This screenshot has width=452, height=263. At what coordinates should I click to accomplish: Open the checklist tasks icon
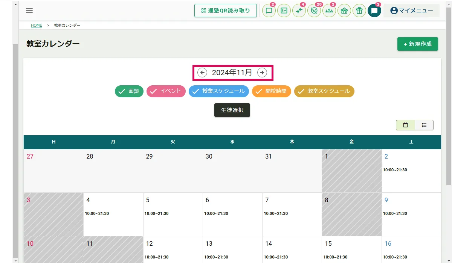(284, 11)
